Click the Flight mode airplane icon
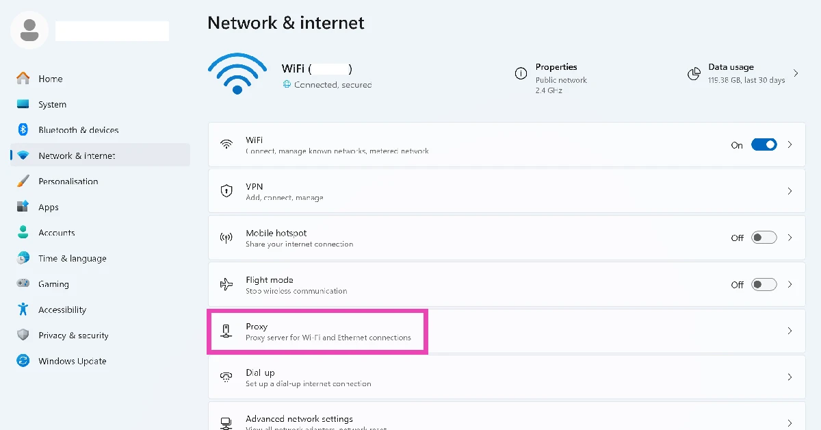821x430 pixels. click(226, 284)
